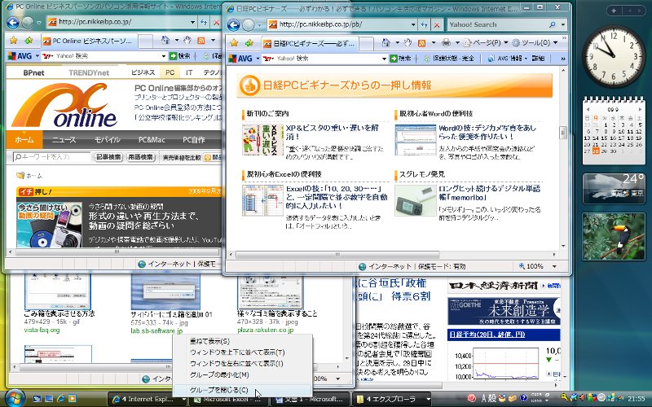The image size is (652, 407).
Task: Expand AVG toolbar overflow chevron in front window
Action: [563, 59]
